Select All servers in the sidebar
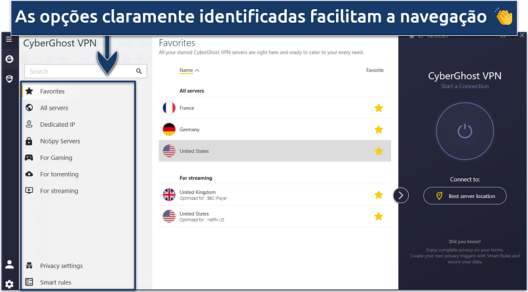528x292 pixels. pyautogui.click(x=54, y=108)
